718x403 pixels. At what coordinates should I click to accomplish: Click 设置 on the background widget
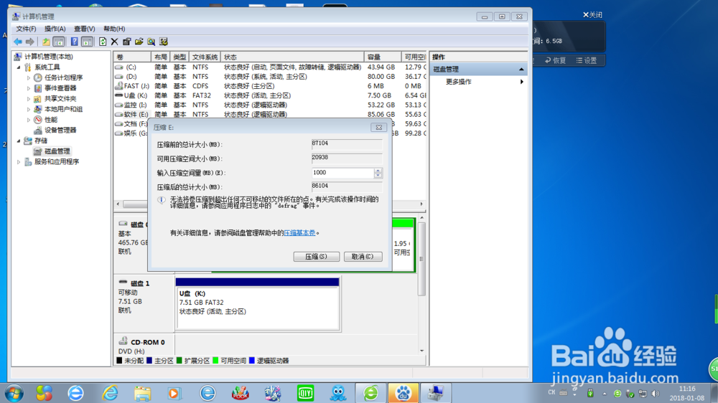[586, 60]
